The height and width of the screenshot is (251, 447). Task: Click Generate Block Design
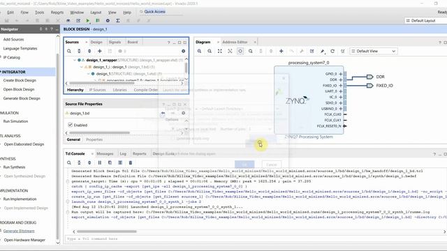(22, 98)
